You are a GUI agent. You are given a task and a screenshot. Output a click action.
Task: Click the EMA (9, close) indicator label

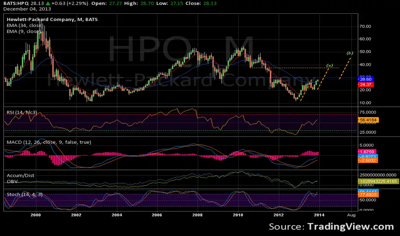(23, 31)
